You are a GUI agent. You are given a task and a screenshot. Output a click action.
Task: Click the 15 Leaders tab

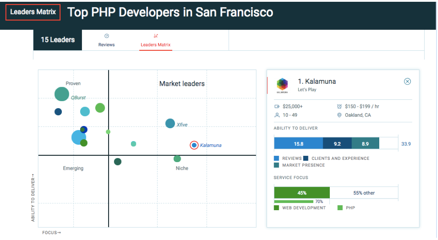click(57, 40)
